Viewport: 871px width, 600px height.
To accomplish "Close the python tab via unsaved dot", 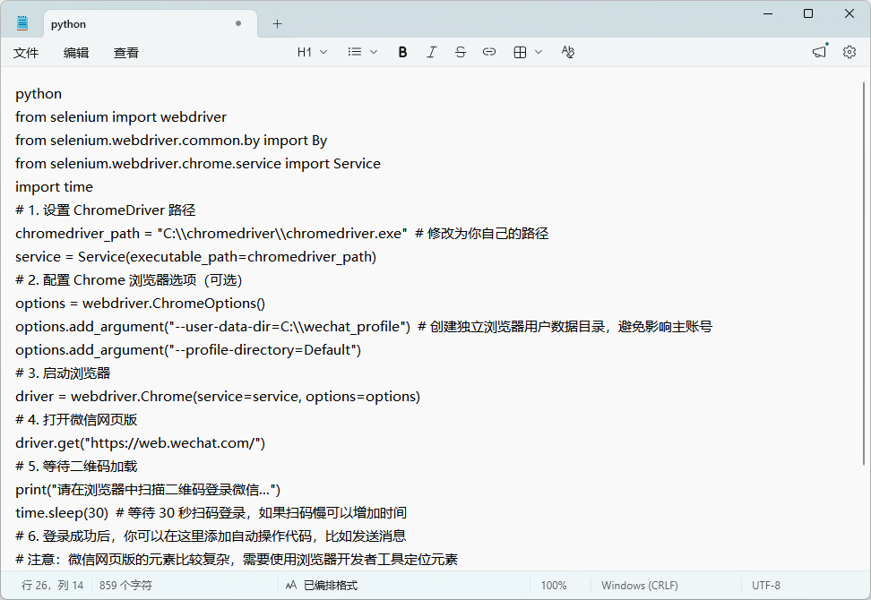I will [238, 23].
